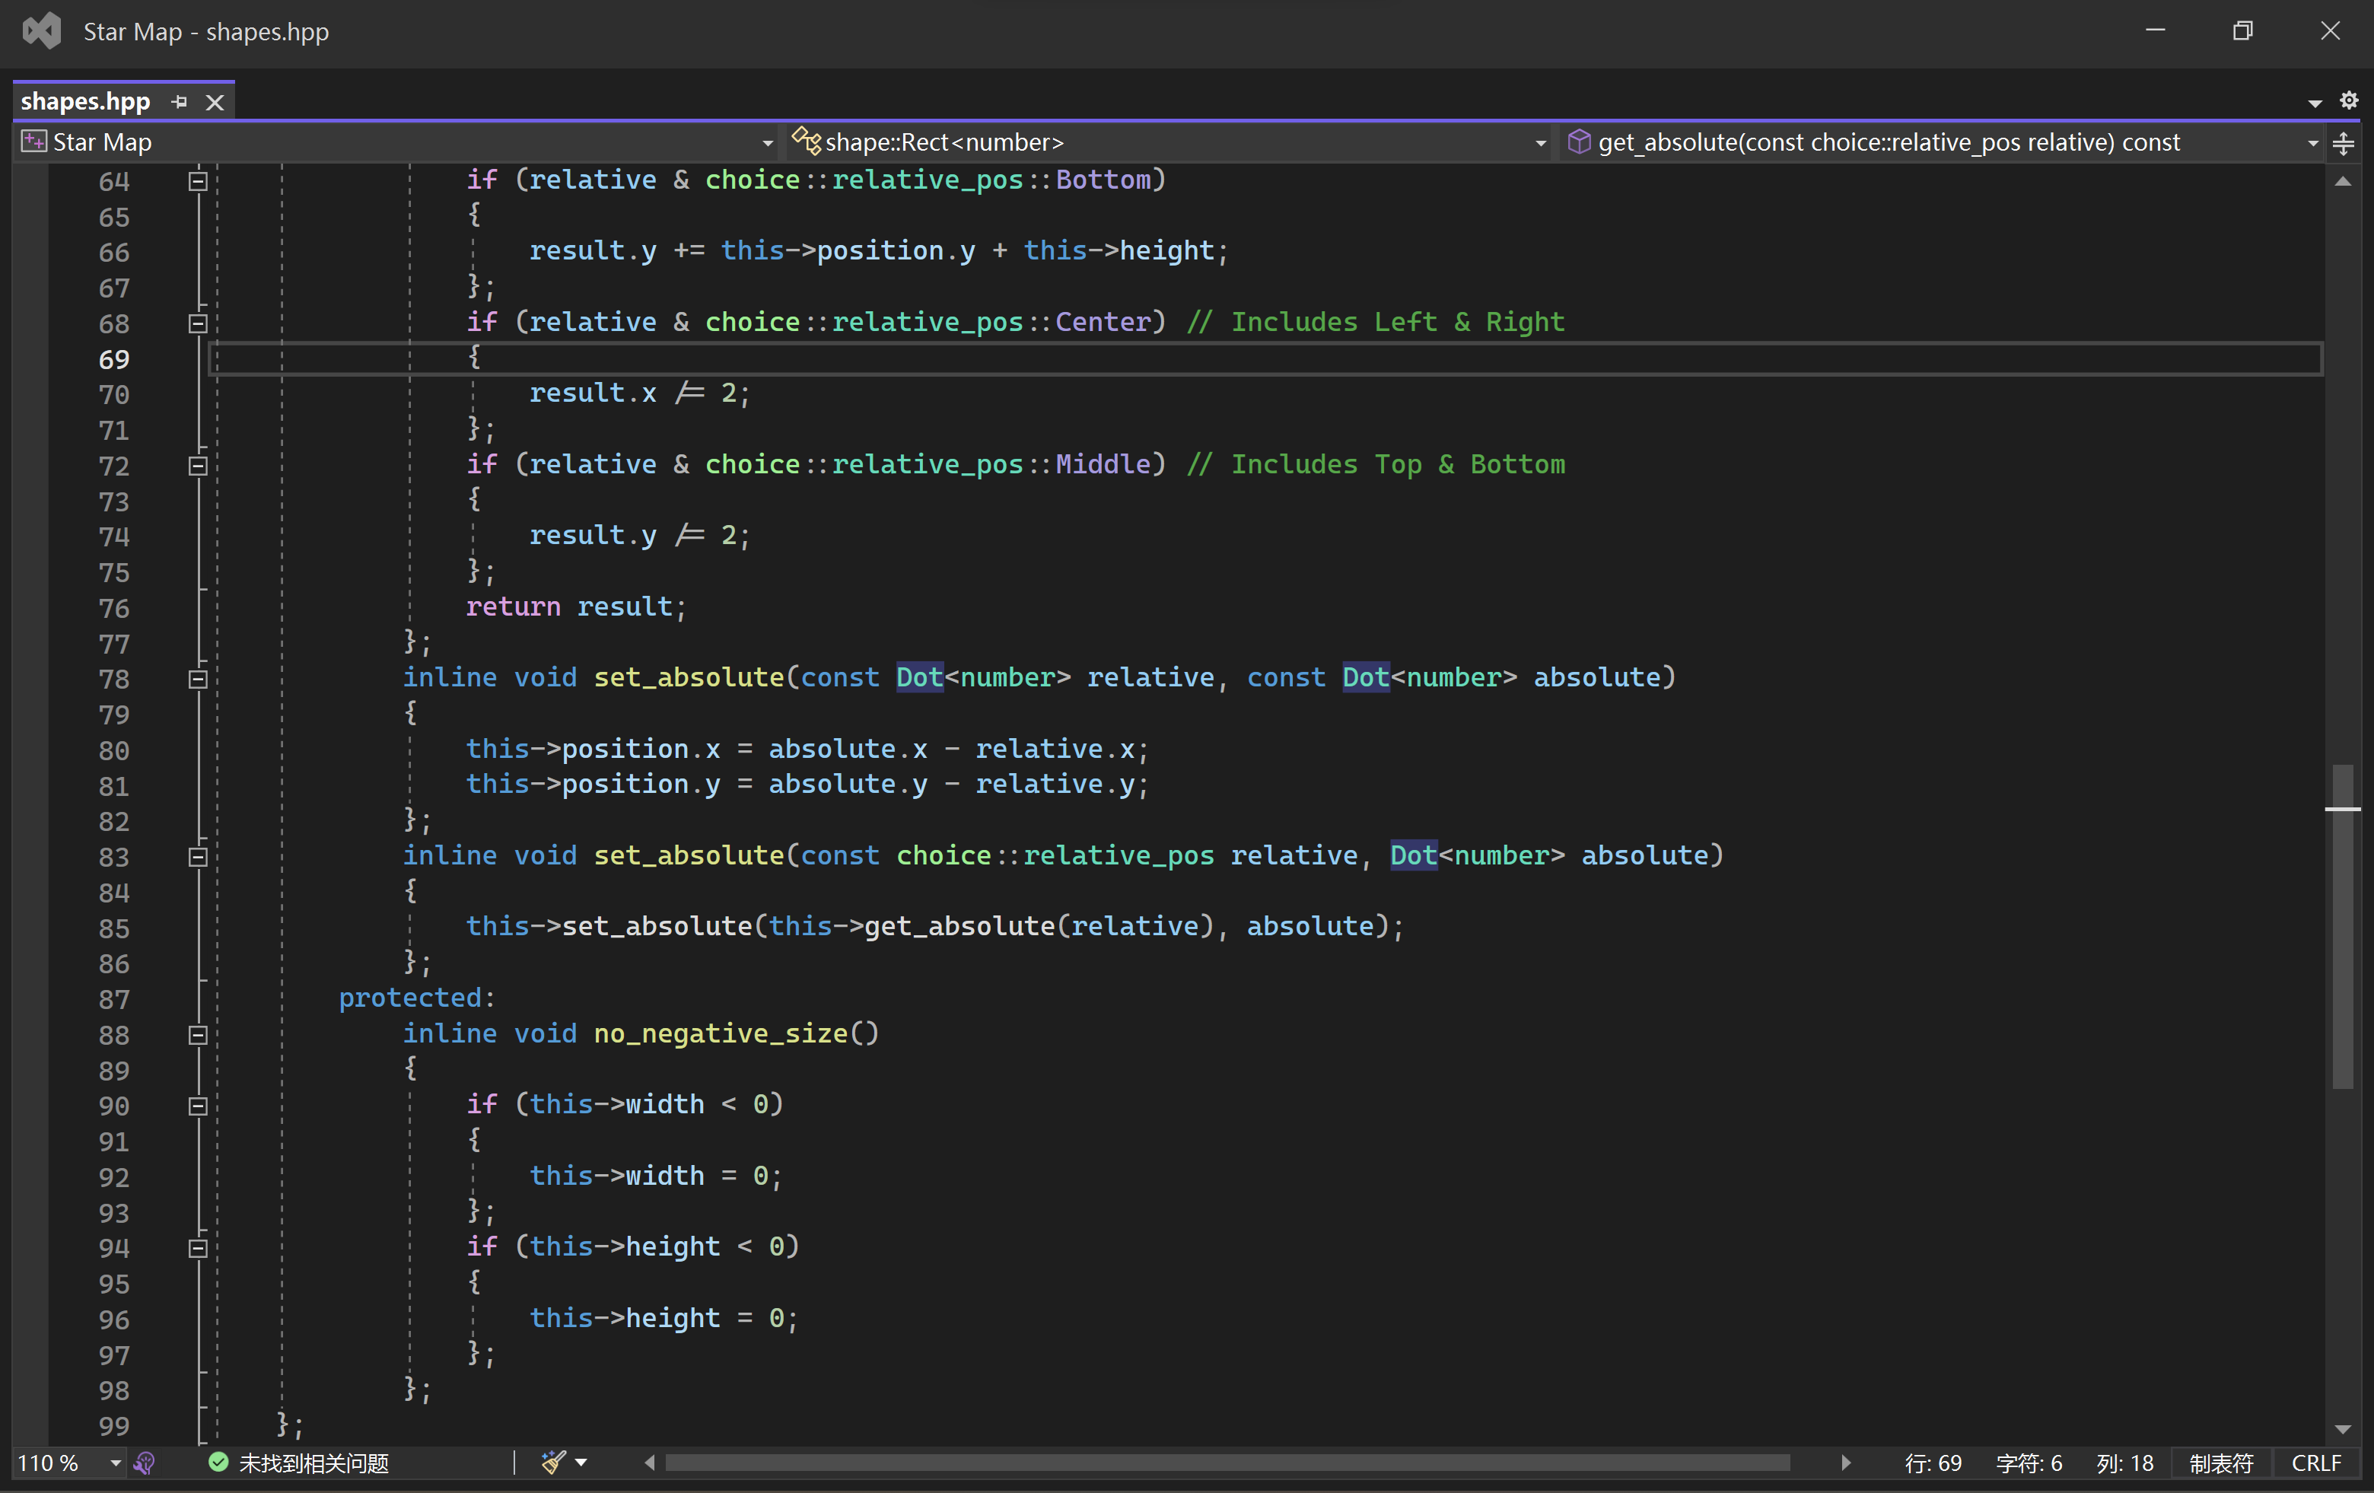
Task: Click the 'return result;' statement
Action: (x=576, y=606)
